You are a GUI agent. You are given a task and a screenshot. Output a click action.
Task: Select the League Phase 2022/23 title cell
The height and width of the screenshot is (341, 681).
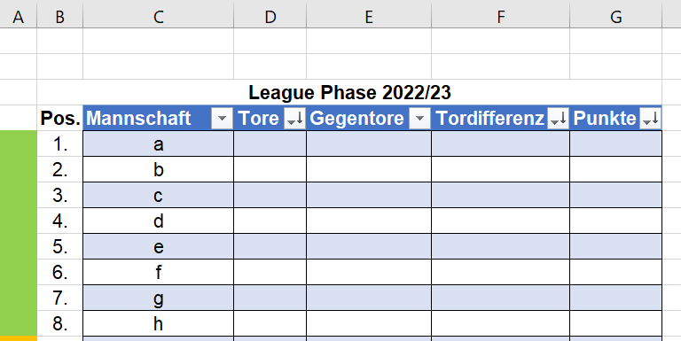click(349, 92)
